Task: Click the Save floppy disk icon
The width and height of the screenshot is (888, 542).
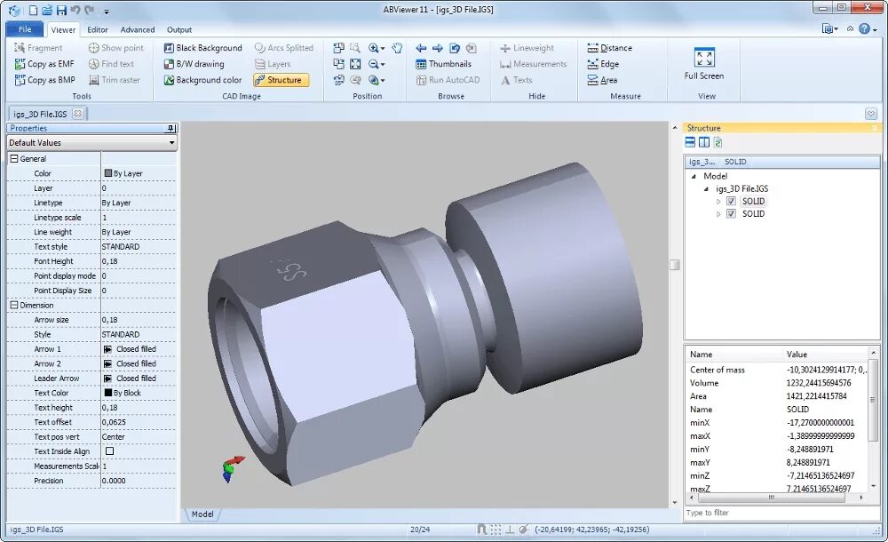Action: pos(62,10)
